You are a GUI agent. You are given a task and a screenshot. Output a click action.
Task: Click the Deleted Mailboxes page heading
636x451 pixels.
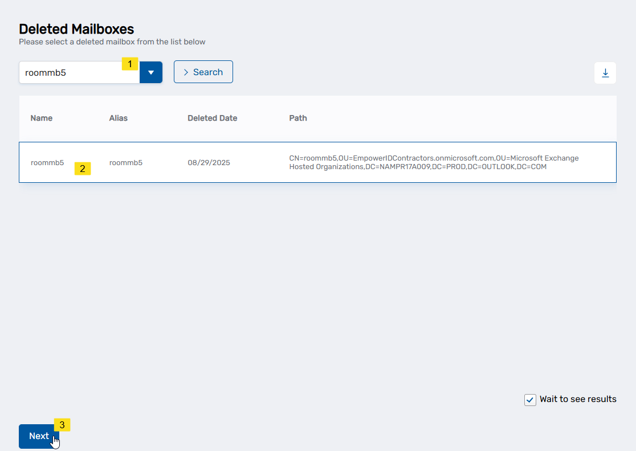pyautogui.click(x=76, y=29)
